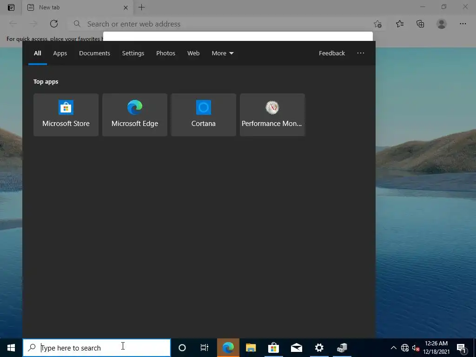476x357 pixels.
Task: Switch to the Photos search tab
Action: [166, 53]
